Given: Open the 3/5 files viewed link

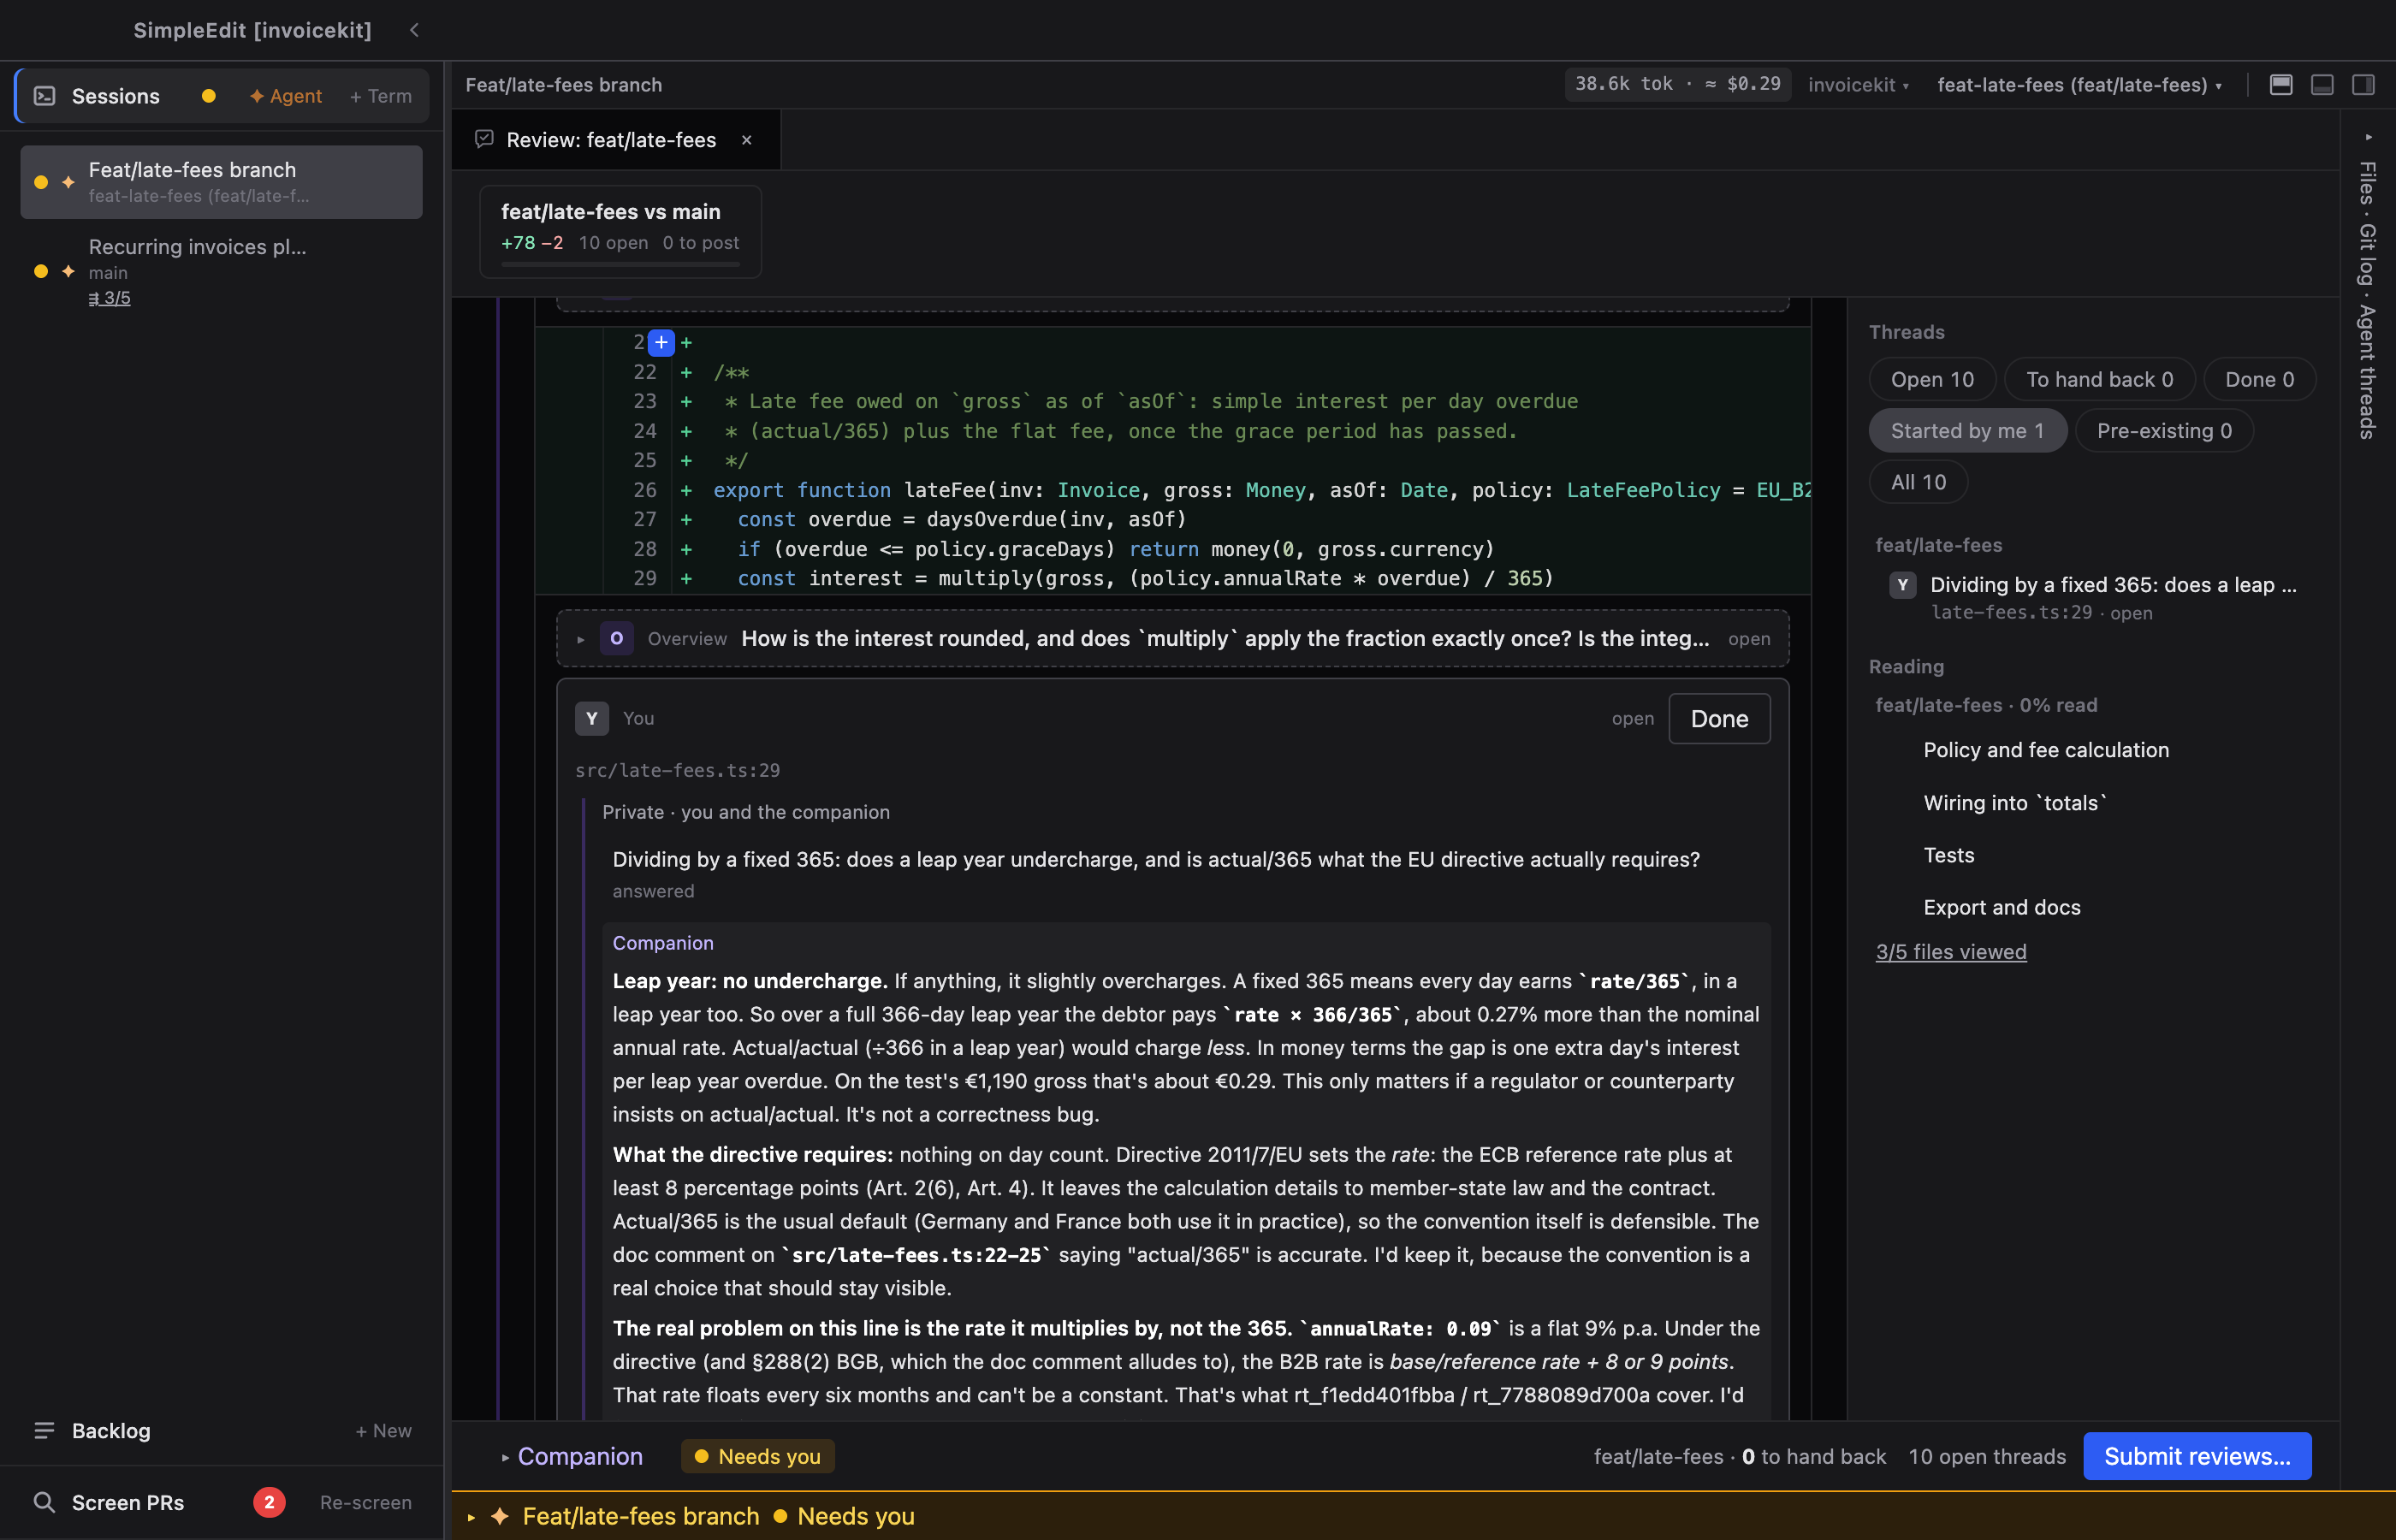Looking at the screenshot, I should coord(1951,952).
